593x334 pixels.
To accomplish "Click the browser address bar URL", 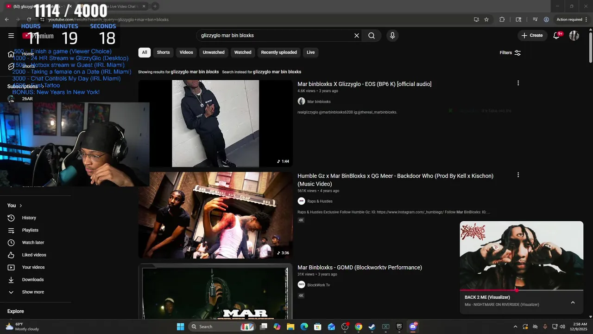I will pos(108,19).
